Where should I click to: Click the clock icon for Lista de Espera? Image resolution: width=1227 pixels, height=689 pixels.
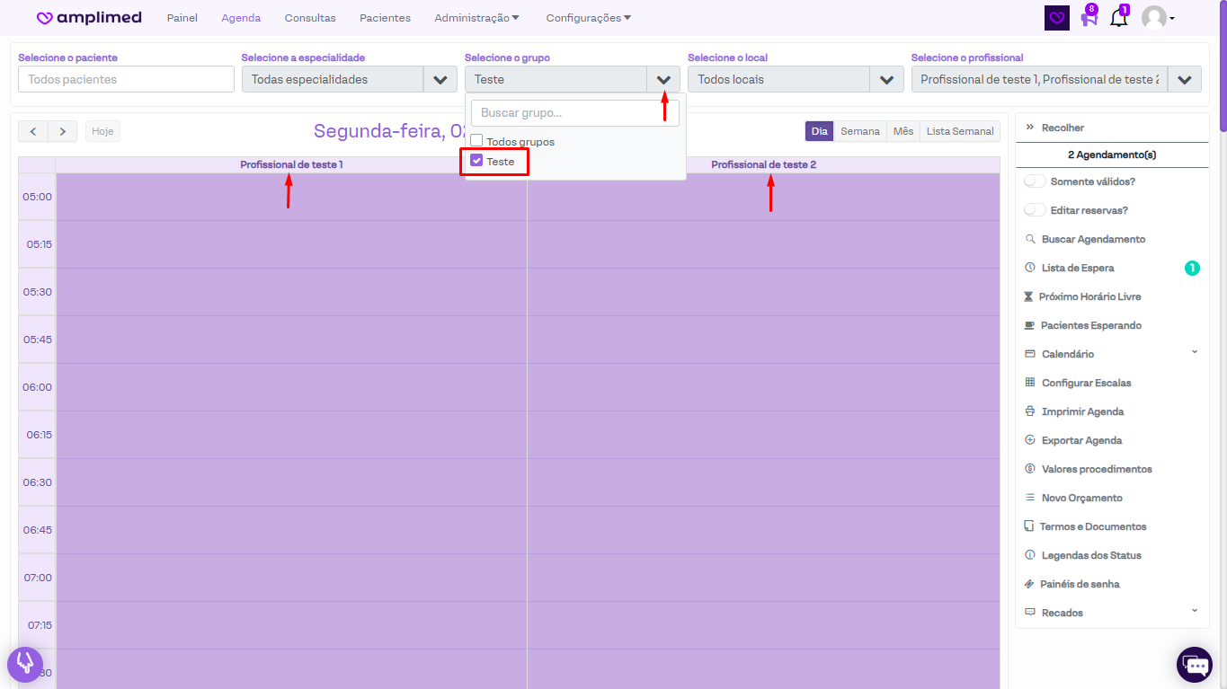1030,268
